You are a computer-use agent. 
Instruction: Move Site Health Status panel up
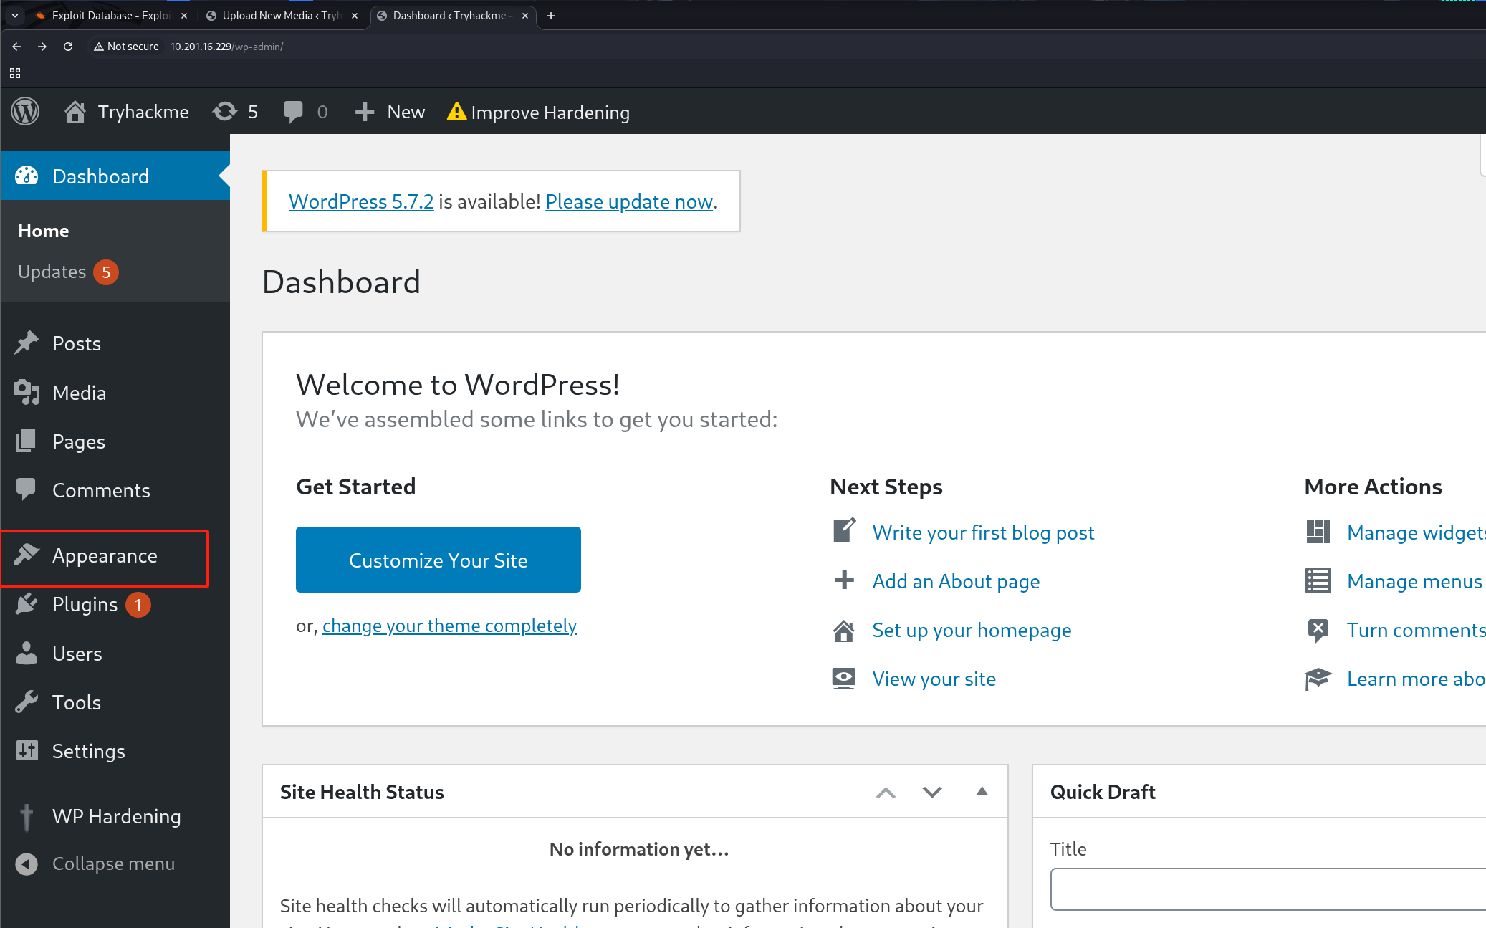click(886, 792)
